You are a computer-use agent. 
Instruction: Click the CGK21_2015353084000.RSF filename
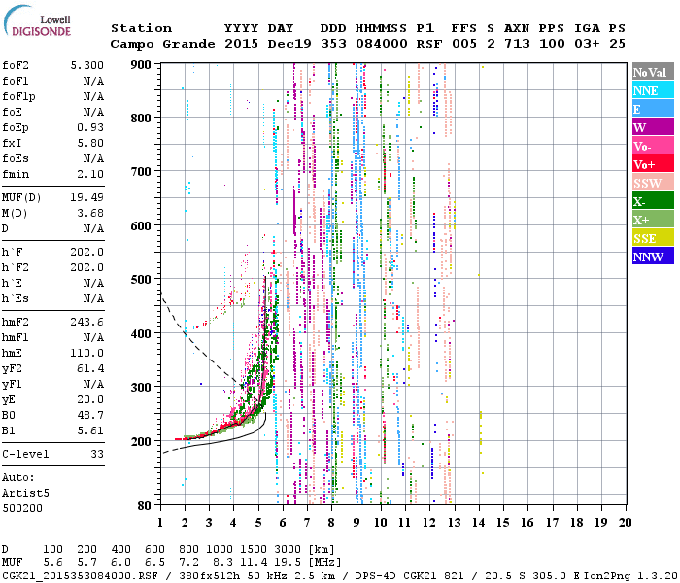80,576
